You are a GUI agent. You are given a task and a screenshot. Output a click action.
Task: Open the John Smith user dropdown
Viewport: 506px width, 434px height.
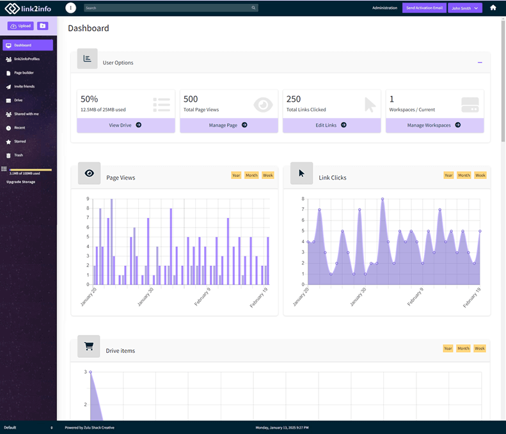click(464, 8)
